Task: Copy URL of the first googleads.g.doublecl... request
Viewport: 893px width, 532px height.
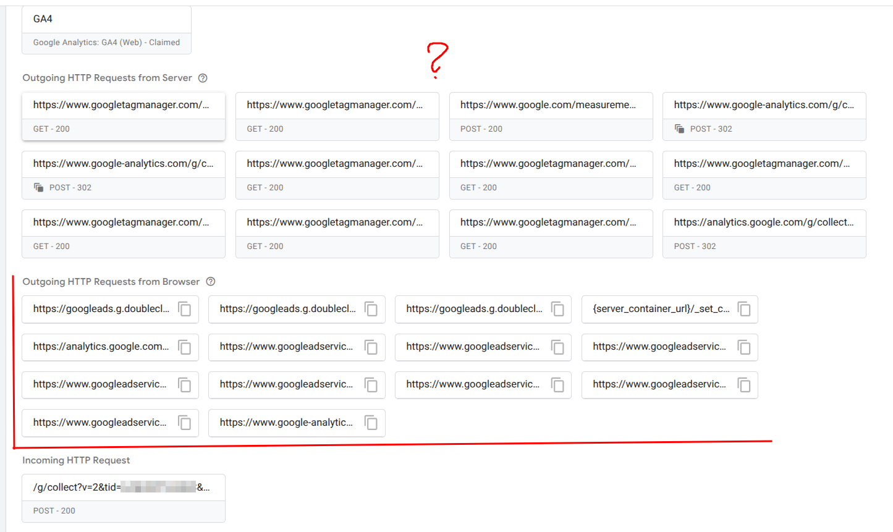Action: click(x=185, y=309)
